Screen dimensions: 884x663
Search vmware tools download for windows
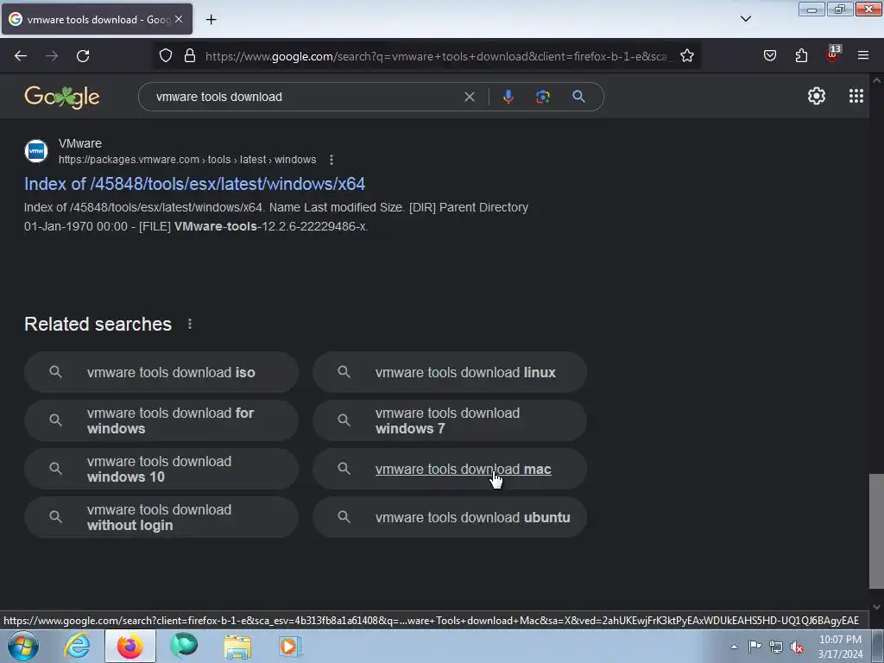click(x=161, y=420)
